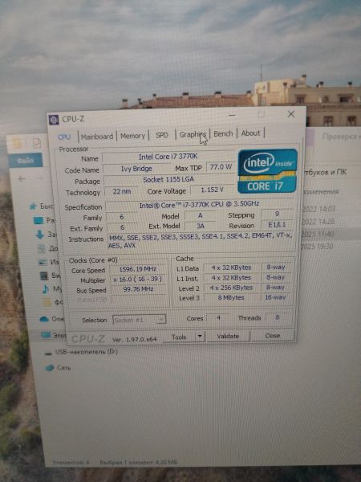Click the CPU-Z title bar icon
This screenshot has height=482, width=361.
[54, 120]
